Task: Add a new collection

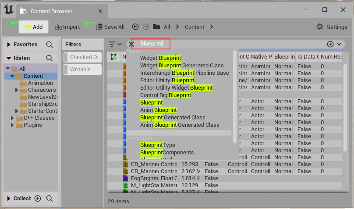Action: click(x=38, y=199)
